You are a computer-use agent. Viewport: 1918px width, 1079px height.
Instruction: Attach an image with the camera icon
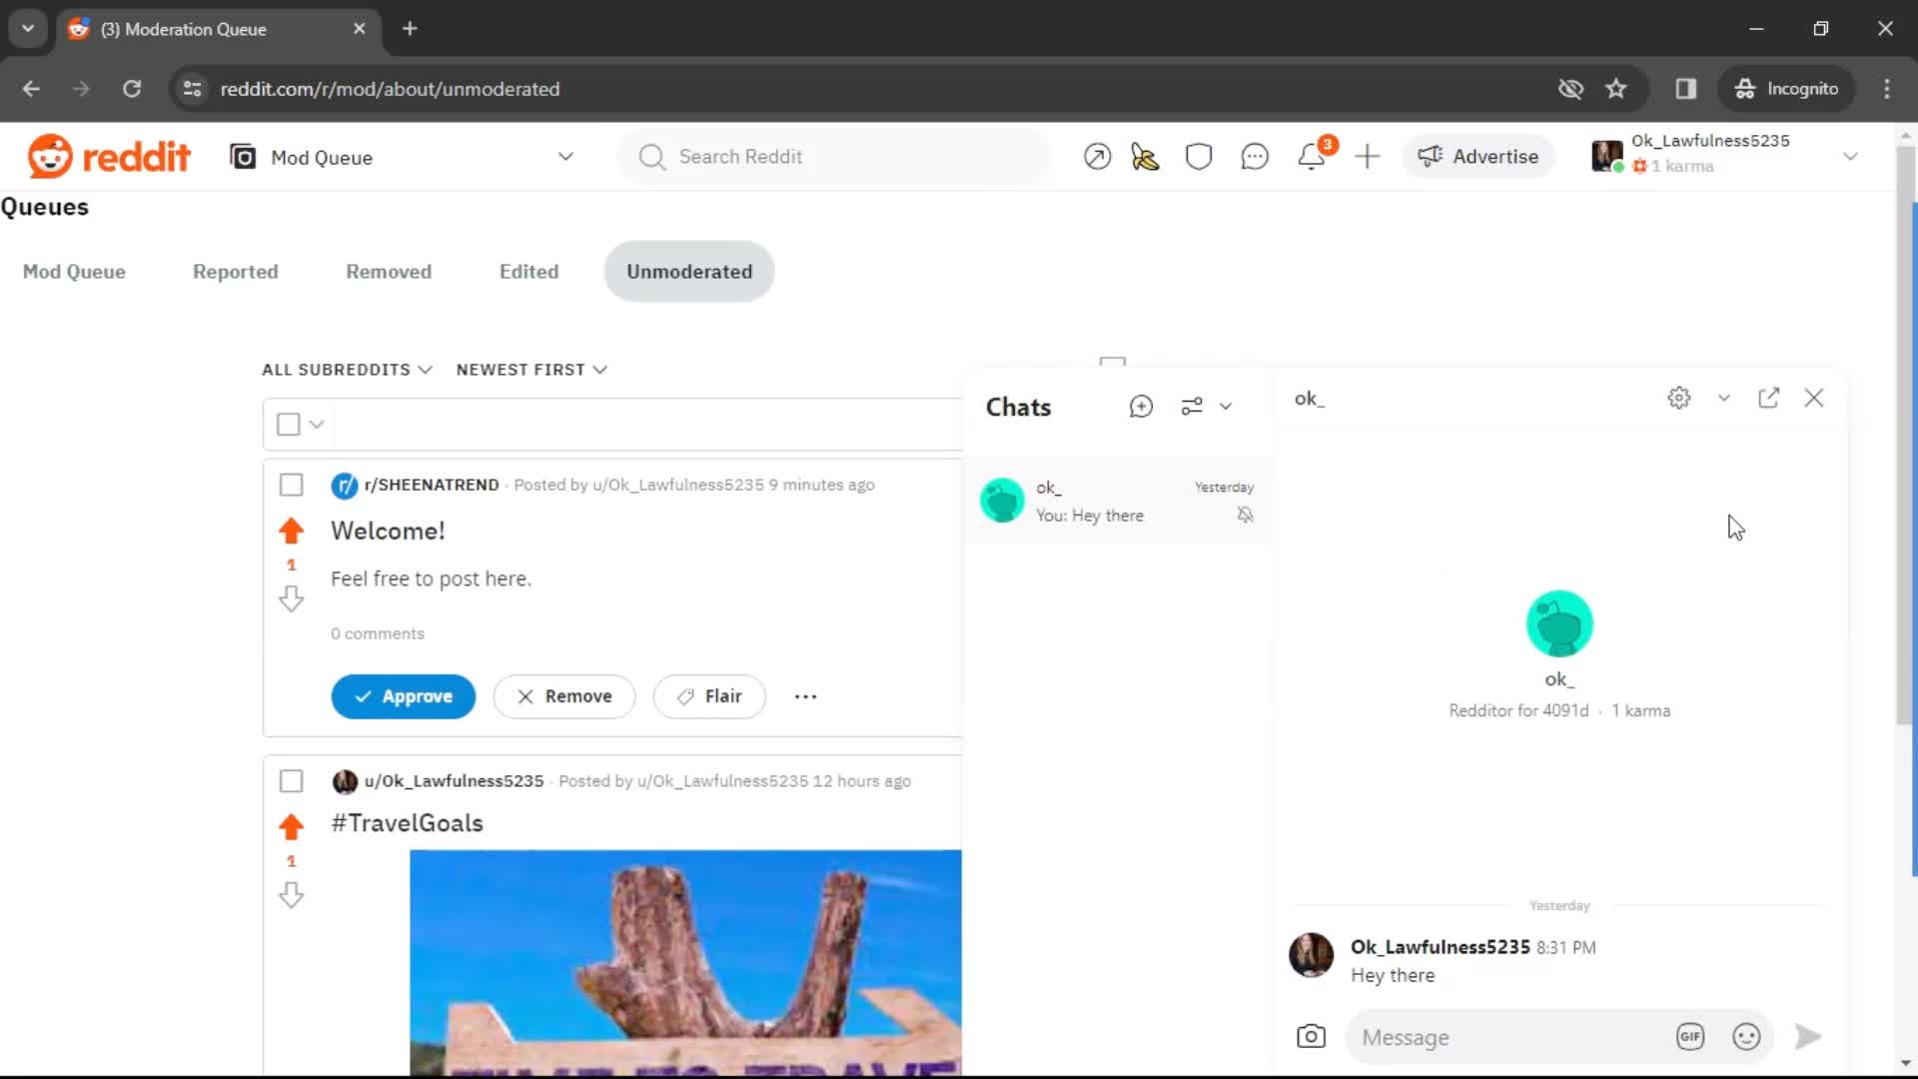point(1310,1036)
